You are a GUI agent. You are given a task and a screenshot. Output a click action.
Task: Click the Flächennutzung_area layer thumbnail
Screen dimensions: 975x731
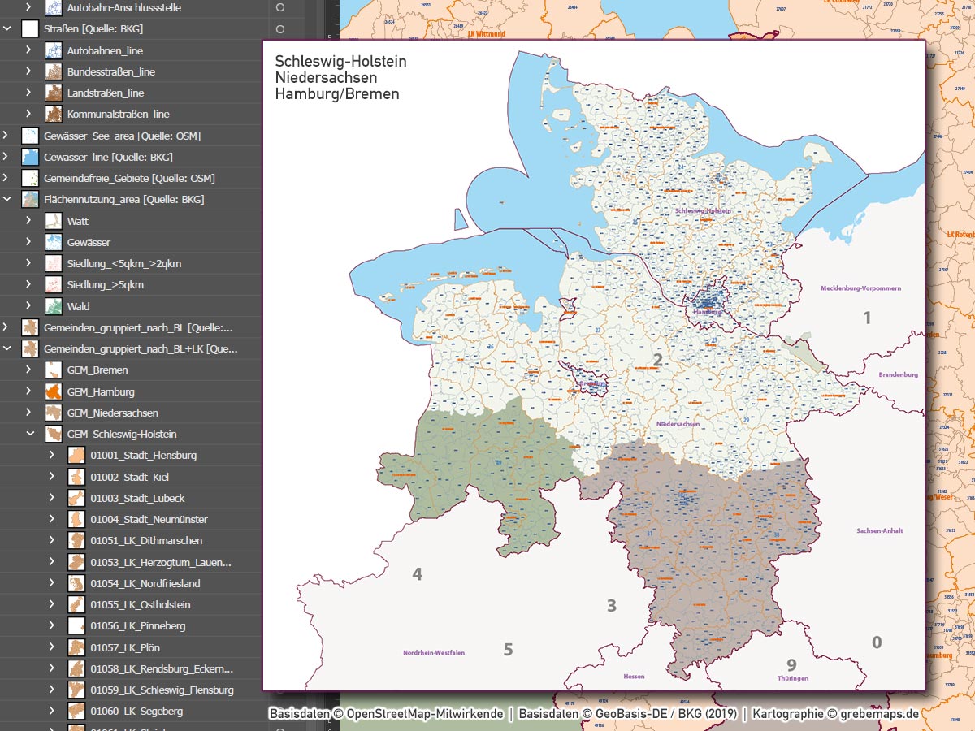[x=30, y=199]
